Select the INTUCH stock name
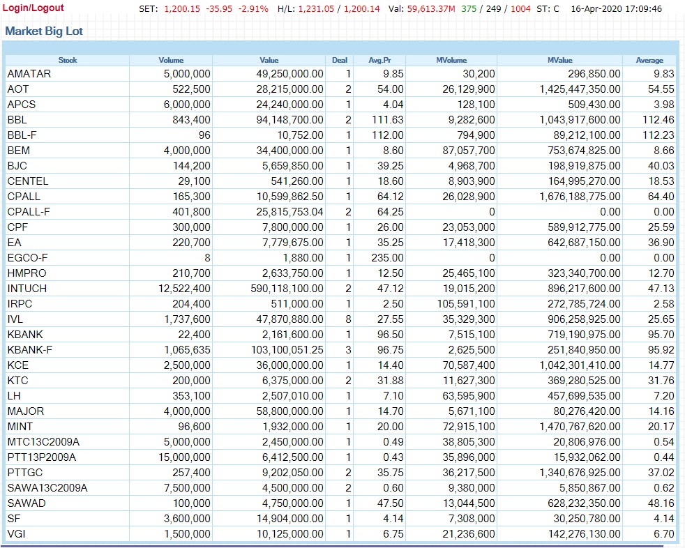Screen dimensions: 685x548 pos(27,289)
